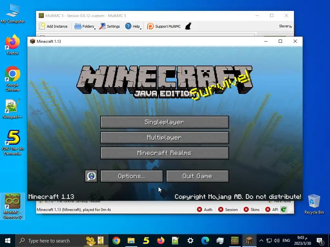Image resolution: width=330 pixels, height=247 pixels.
Task: Click the taskbar search box
Action: 62,241
